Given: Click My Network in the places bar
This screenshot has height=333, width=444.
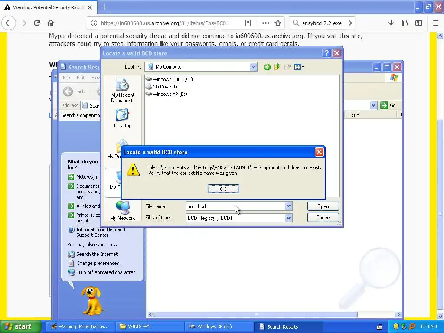Looking at the screenshot, I should coord(123,211).
